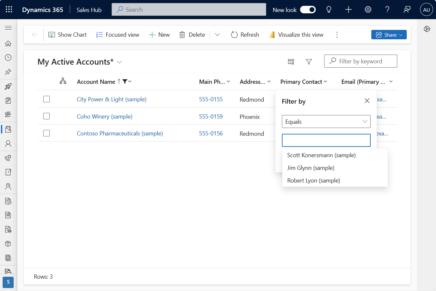Image resolution: width=436 pixels, height=291 pixels.
Task: Click Focused view command
Action: 118,35
